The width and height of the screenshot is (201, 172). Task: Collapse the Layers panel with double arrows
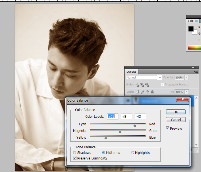193,68
